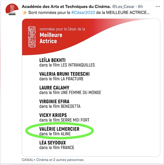Image resolution: width=164 pixels, height=165 pixels.
Task: Click the circled Valérie Lemercier entry
Action: point(59,131)
